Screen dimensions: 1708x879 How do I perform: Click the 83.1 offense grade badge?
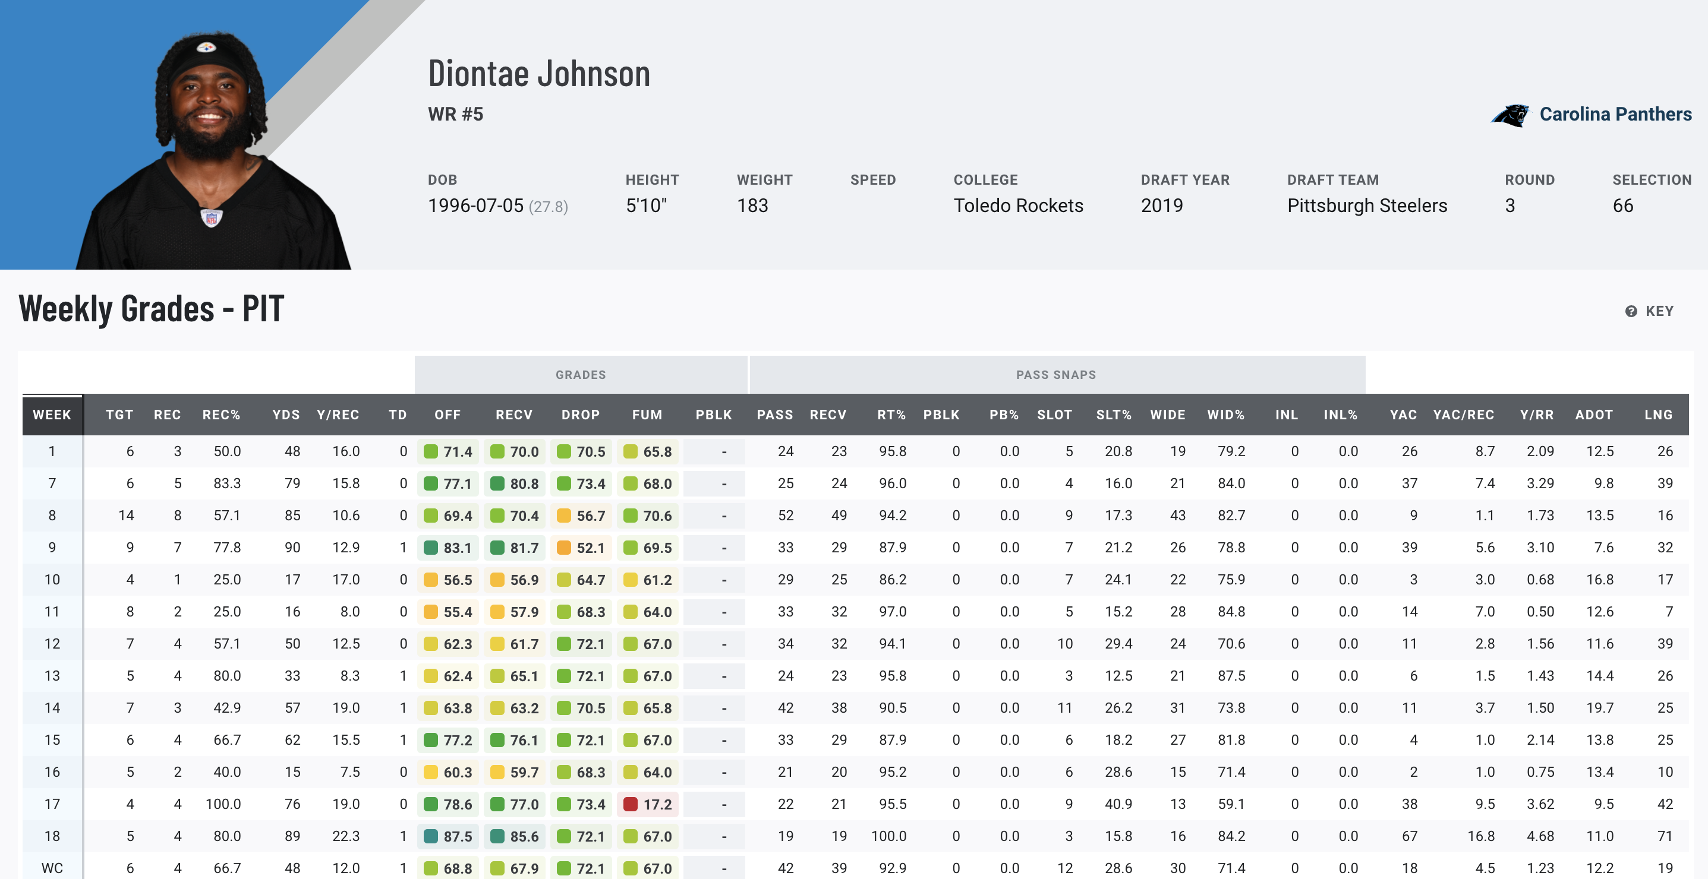coord(449,548)
